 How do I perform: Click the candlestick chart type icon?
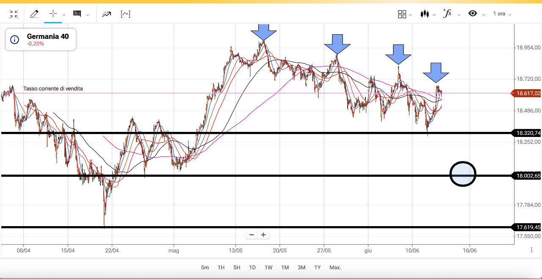424,14
